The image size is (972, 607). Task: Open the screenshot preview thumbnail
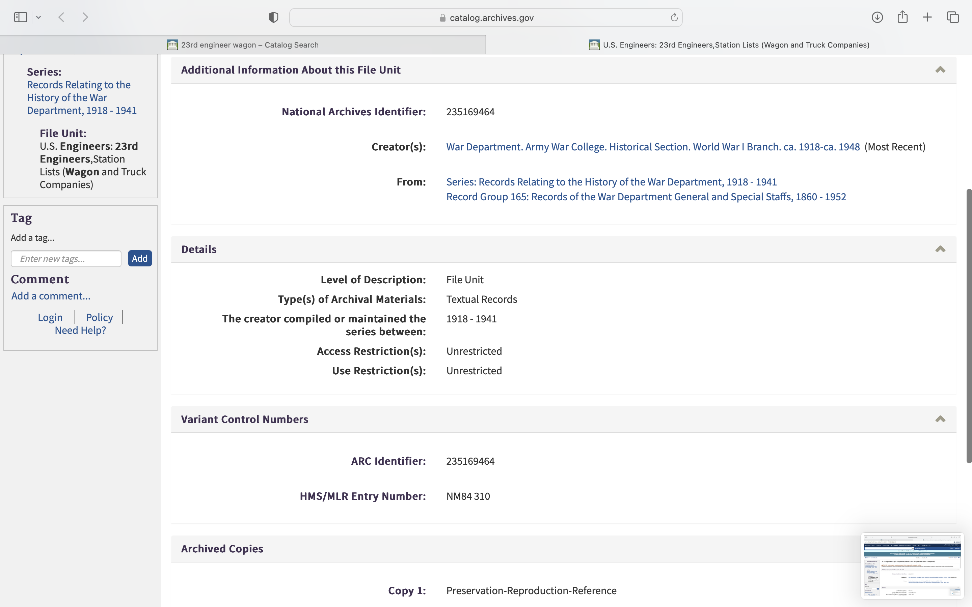coord(912,566)
